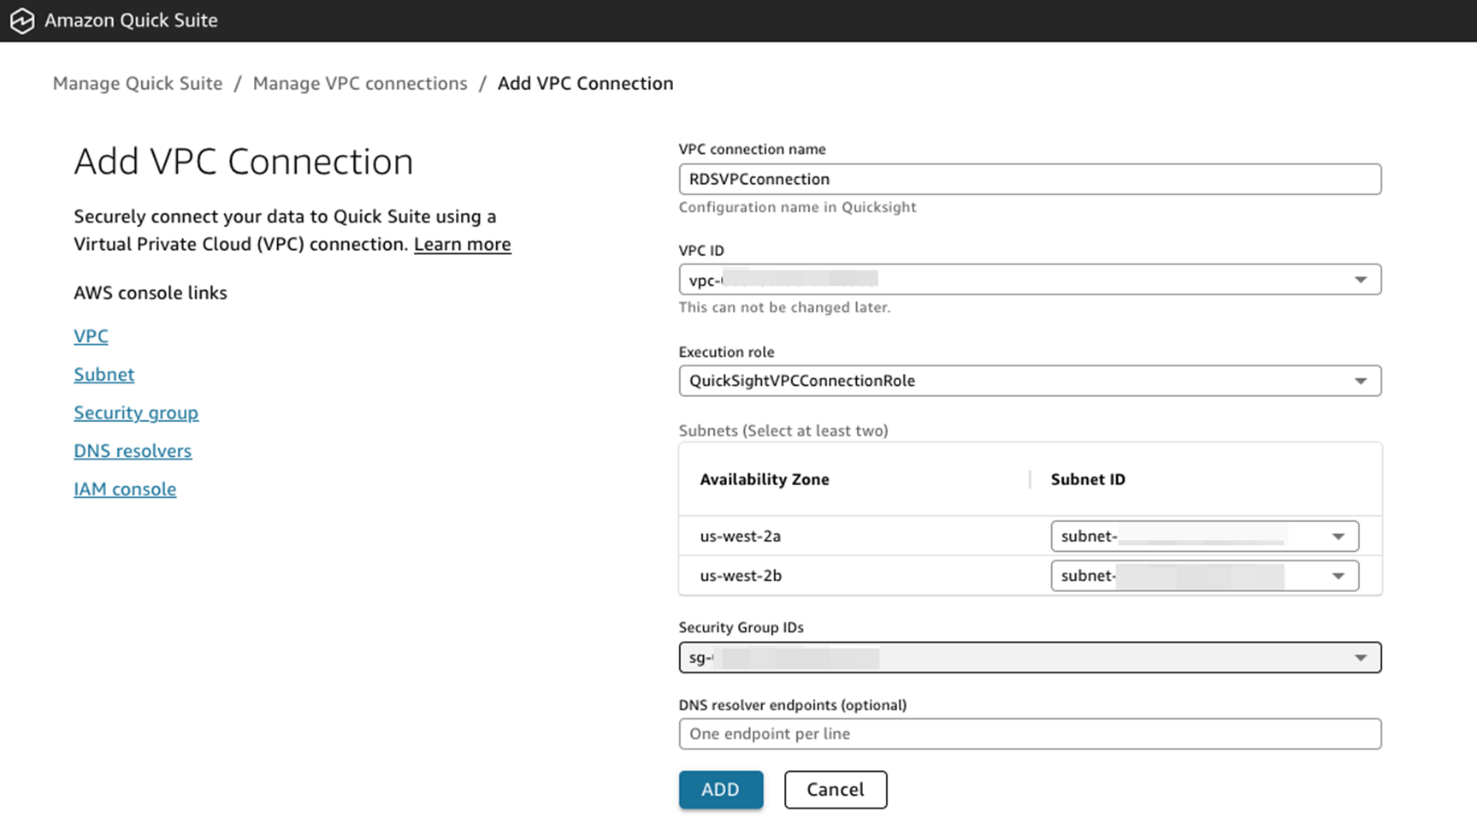Click the Subnet ID column header
The width and height of the screenshot is (1477, 830).
[x=1087, y=480]
